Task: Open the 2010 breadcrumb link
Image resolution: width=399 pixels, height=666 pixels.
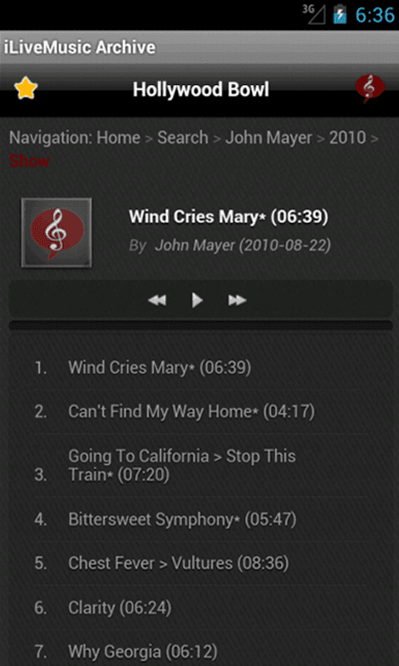Action: [x=347, y=137]
